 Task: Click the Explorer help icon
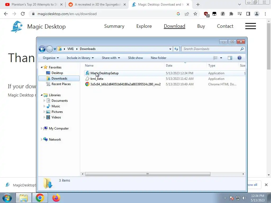coord(239,58)
